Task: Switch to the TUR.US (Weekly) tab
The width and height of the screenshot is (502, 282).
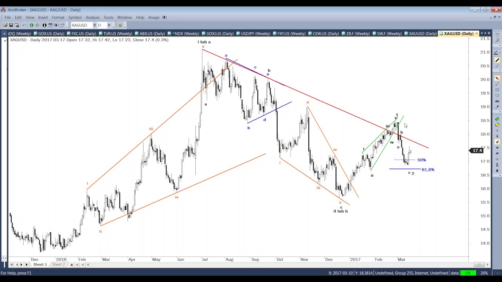Action: 115,34
